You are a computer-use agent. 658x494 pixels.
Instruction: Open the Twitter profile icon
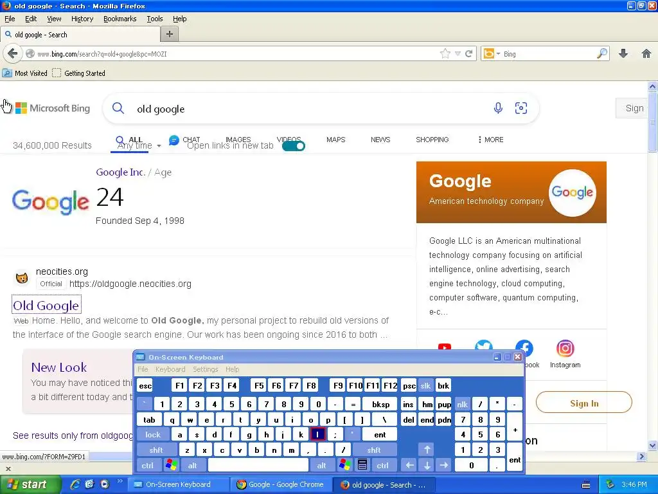483,345
